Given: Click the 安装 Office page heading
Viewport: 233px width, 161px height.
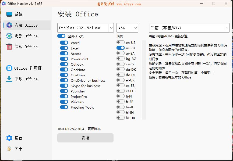Looking at the screenshot, I should tap(78, 14).
